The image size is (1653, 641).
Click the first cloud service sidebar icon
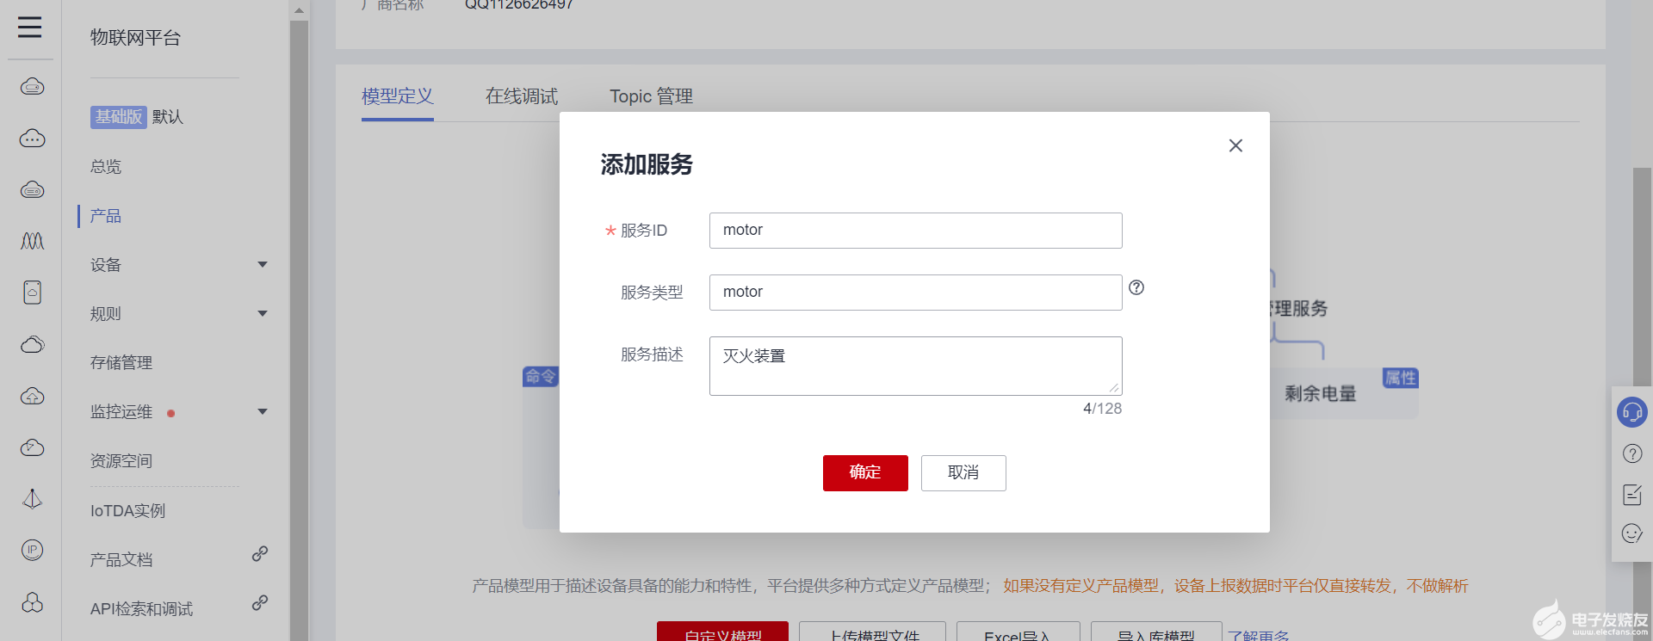pos(32,86)
